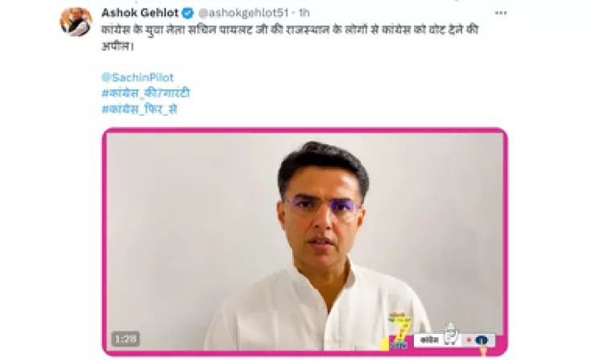Image resolution: width=604 pixels, height=362 pixels.
Task: Click the 1h timestamp of the tweet
Action: [x=304, y=13]
